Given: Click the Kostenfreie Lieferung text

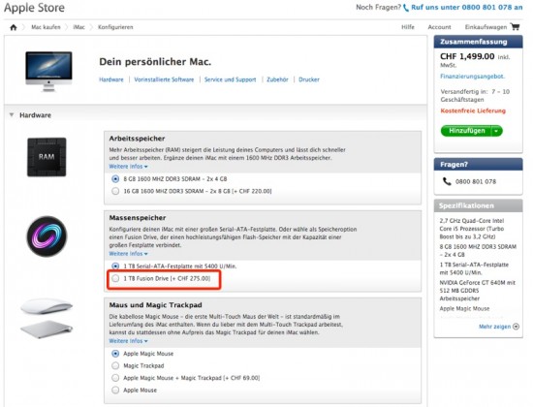Looking at the screenshot, I should coord(473,110).
